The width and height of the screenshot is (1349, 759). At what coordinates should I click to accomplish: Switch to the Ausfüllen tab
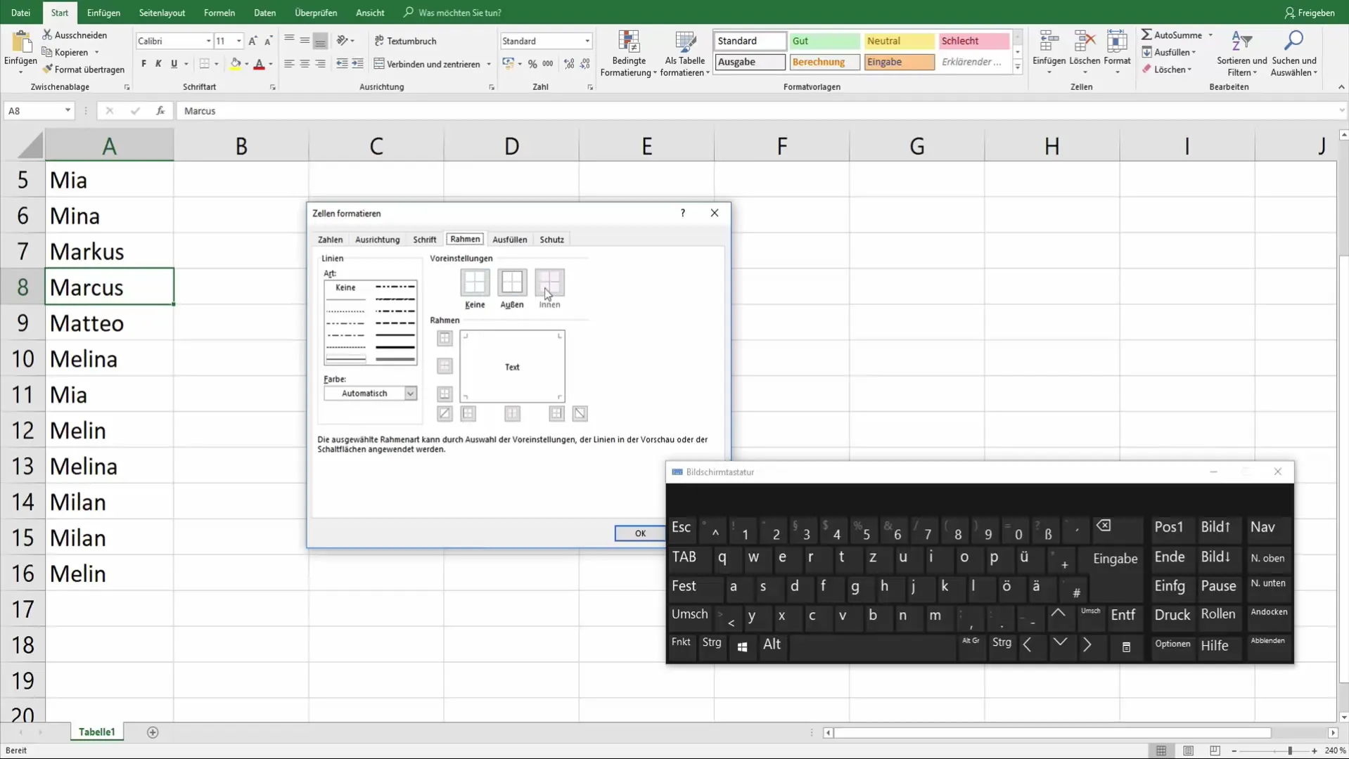click(x=510, y=240)
